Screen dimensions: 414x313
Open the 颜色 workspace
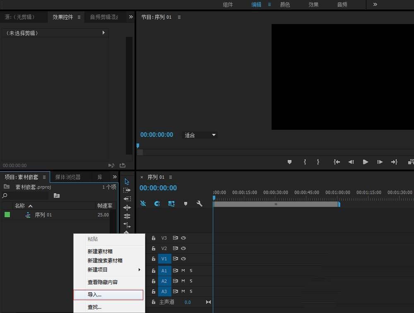[x=285, y=5]
